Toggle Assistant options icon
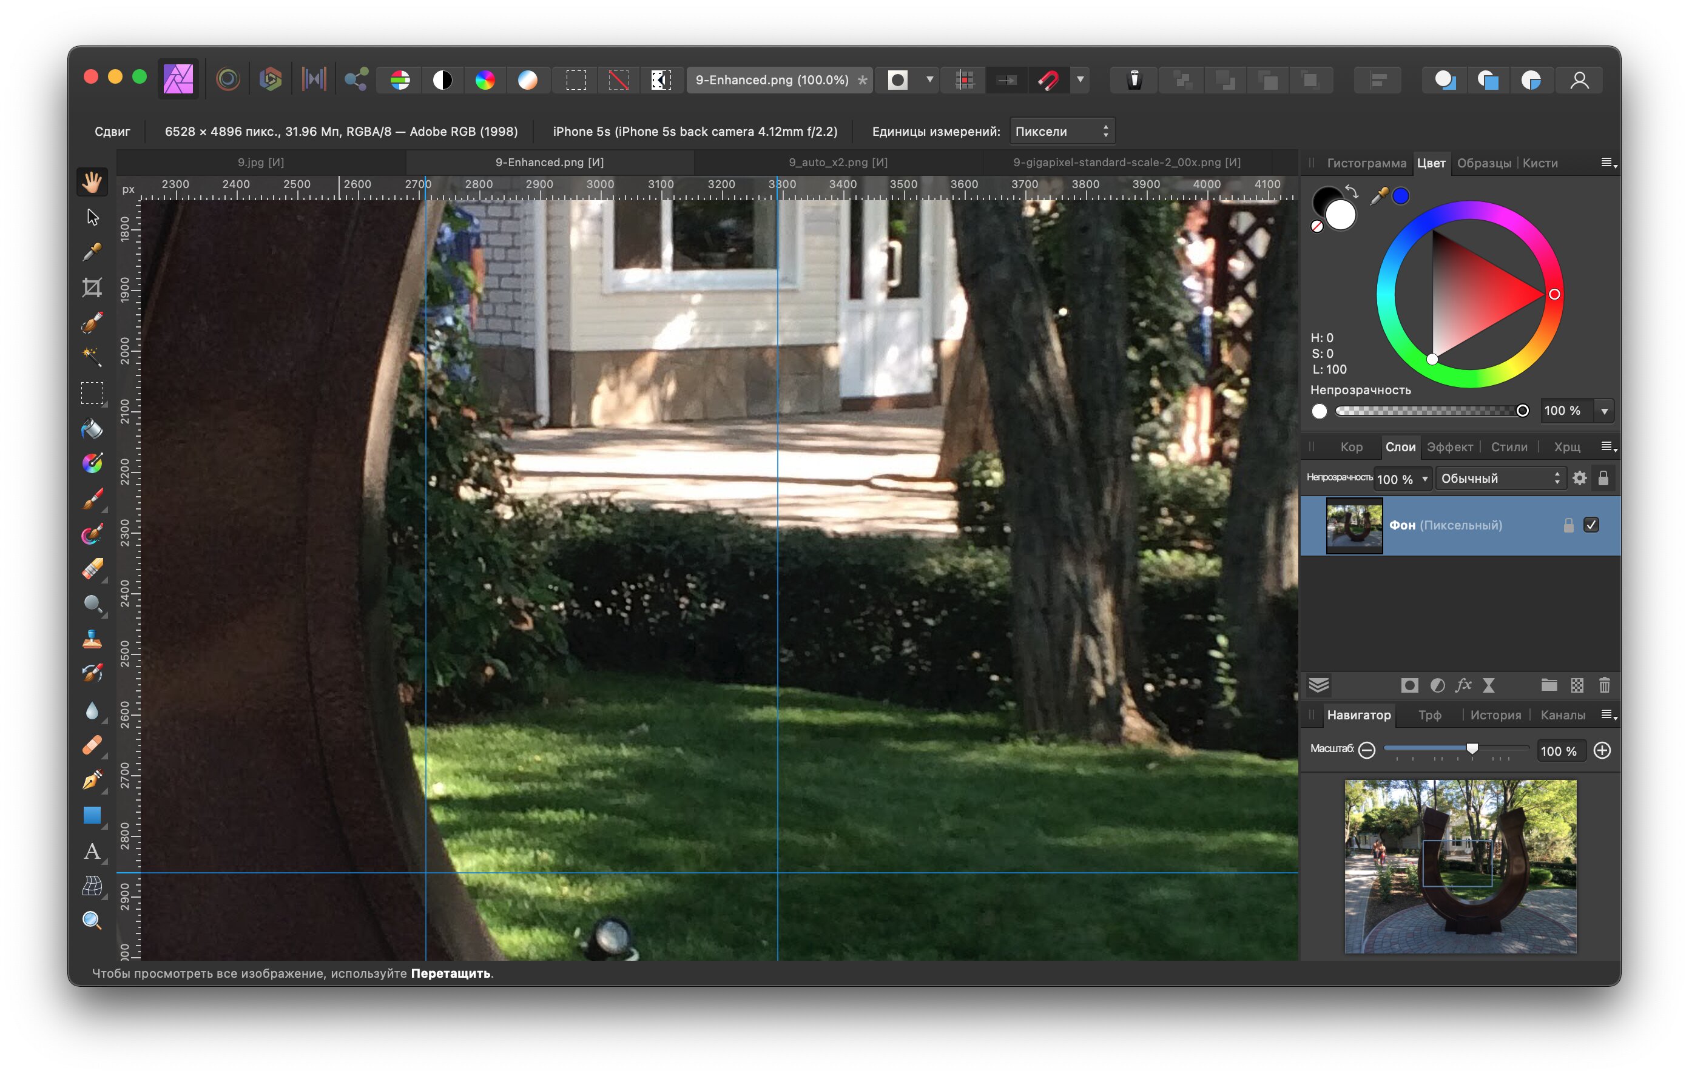This screenshot has width=1689, height=1076. (x=1134, y=80)
